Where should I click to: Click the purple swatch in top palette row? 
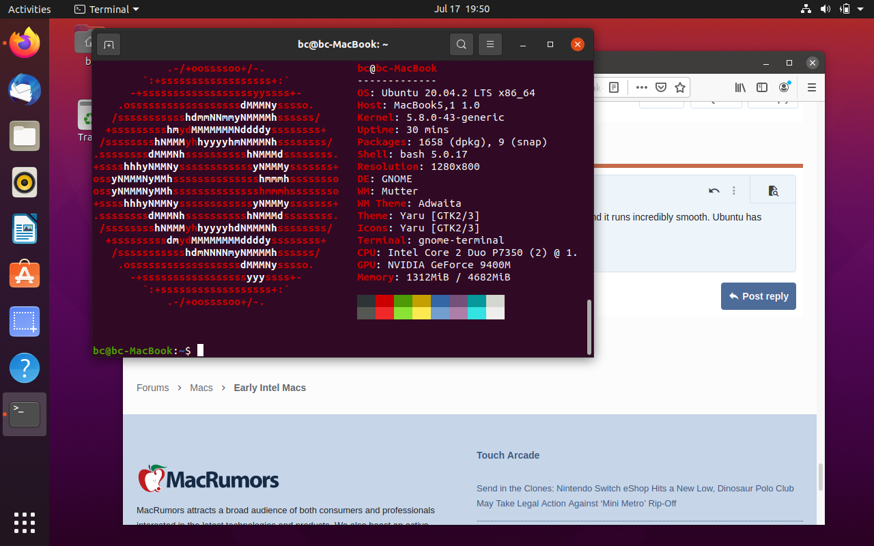coord(458,301)
